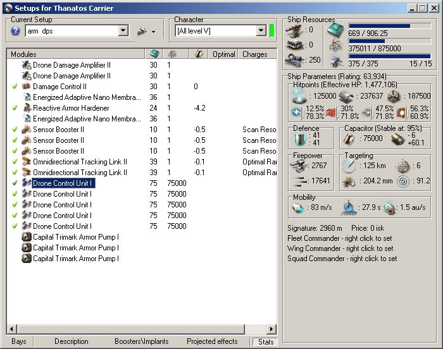Open the Current Setup dropdown list

click(123, 31)
